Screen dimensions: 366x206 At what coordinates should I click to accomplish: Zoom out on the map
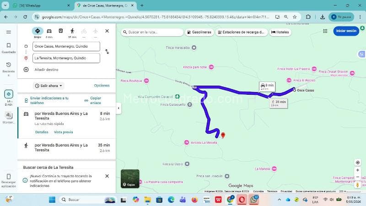[x=358, y=177]
